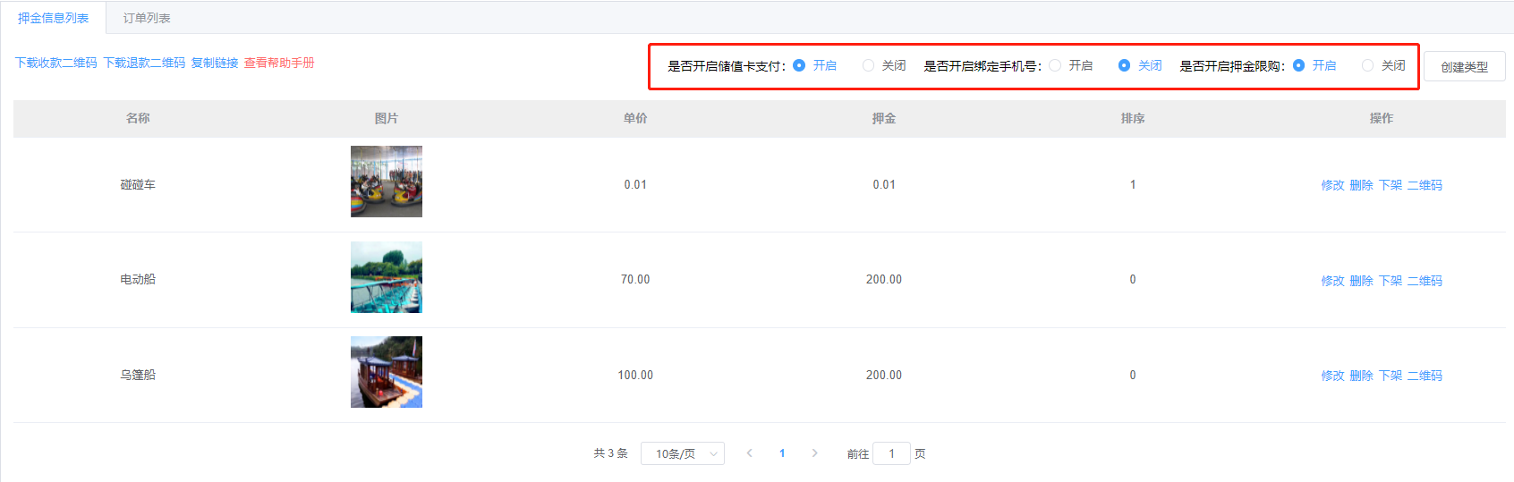Click the 共 3 条 total text

[x=611, y=453]
